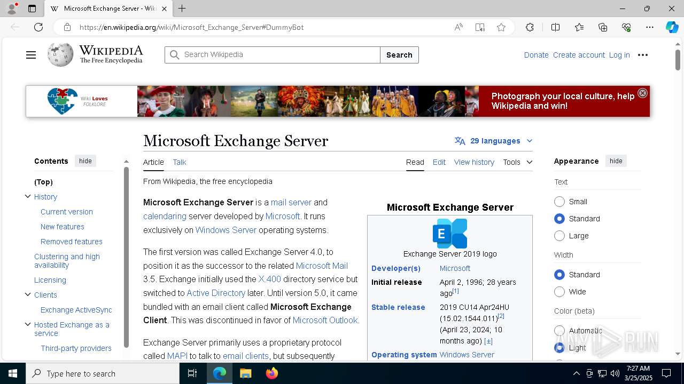Open a new browser tab with the plus icon
Screen dimensions: 684x384
(182, 9)
